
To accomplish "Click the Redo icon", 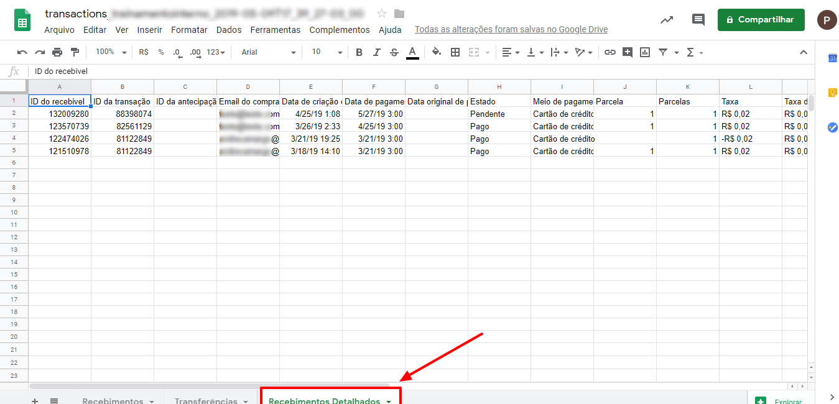I will (x=40, y=52).
